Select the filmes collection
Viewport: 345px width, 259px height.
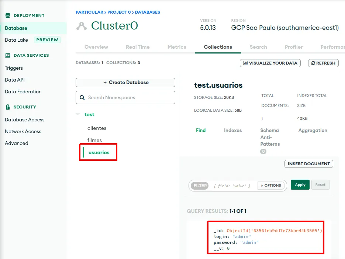click(x=94, y=140)
